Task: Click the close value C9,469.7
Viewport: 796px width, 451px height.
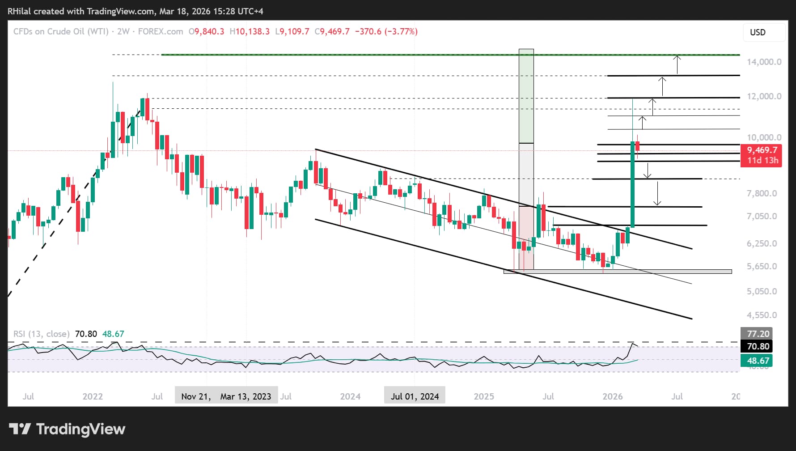Action: pos(332,31)
